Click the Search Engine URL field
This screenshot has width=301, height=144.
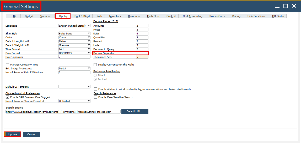[63, 112]
